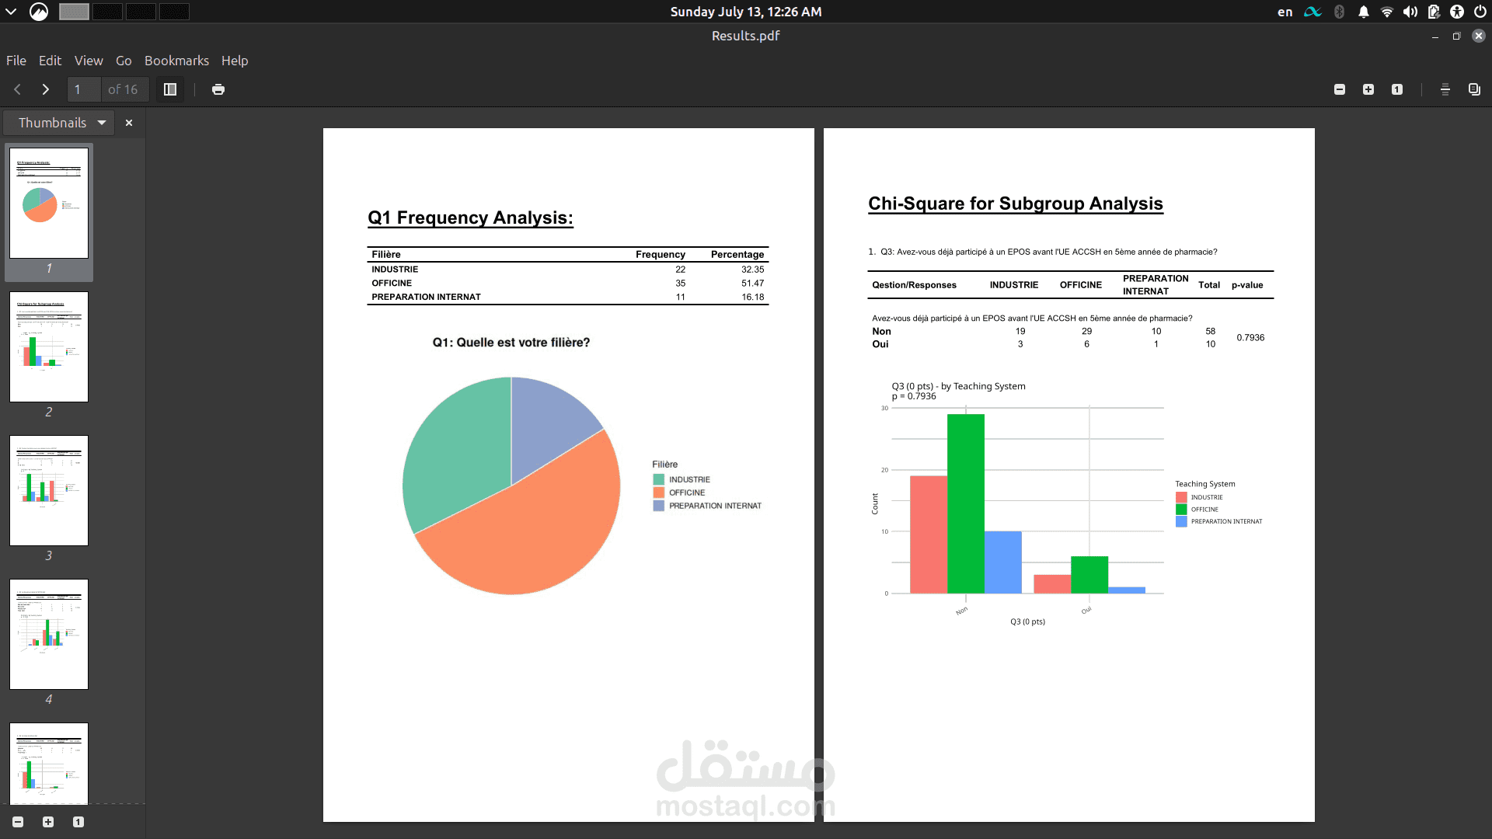The width and height of the screenshot is (1492, 839).
Task: Open the en keyboard layout indicator
Action: (1285, 12)
